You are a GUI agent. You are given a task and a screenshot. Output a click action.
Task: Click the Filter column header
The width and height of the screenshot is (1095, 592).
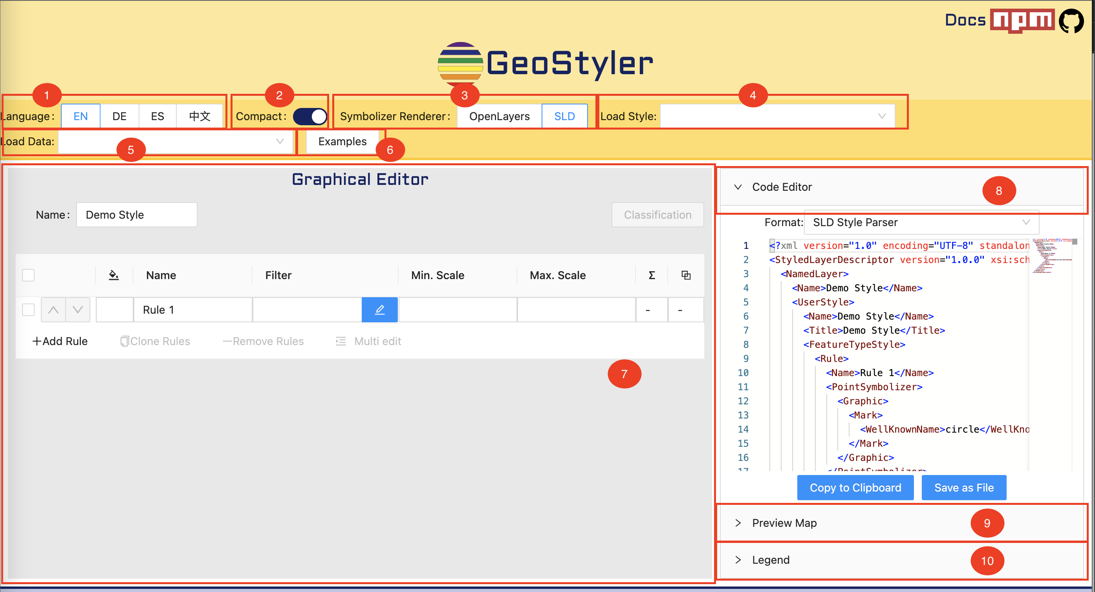(x=278, y=275)
